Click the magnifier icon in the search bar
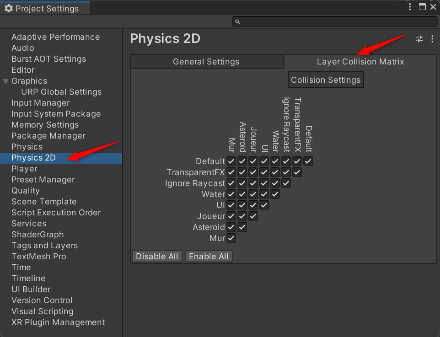440x337 pixels. point(237,21)
